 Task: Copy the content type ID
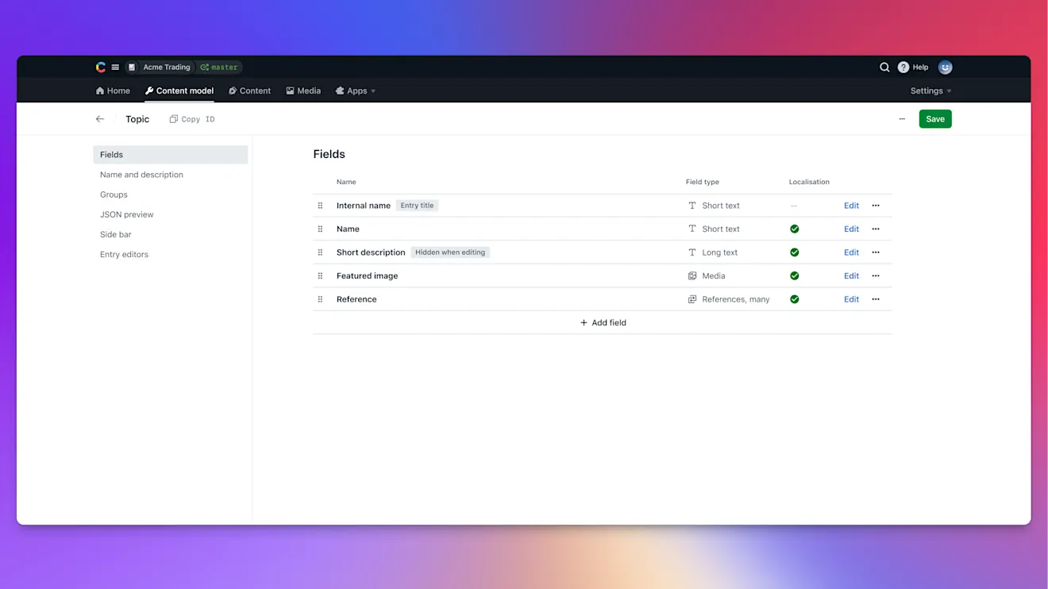tap(192, 119)
